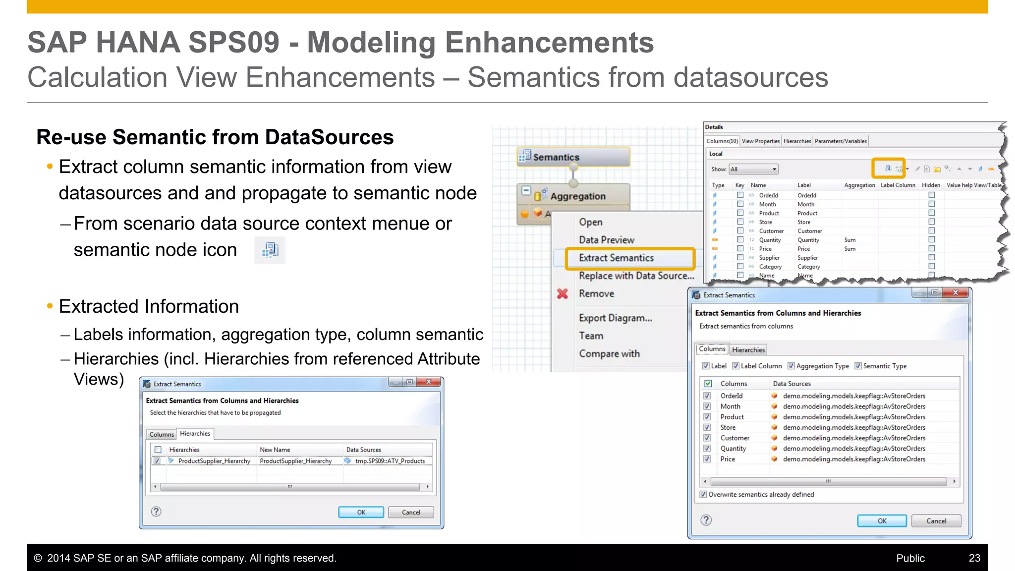
Task: Click the data source cube under Aggregation node
Action: point(538,213)
